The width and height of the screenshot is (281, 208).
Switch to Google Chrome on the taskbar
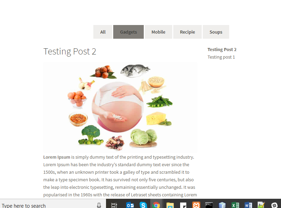tap(156, 205)
